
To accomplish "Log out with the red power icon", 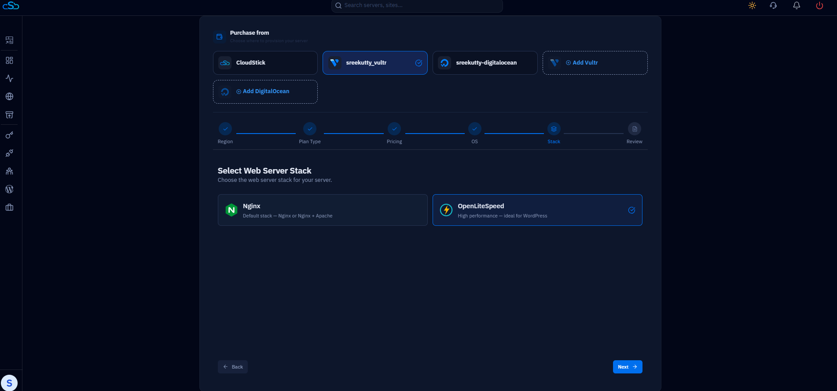I will pyautogui.click(x=819, y=6).
